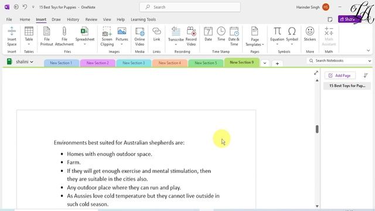Sort pages in the page list
This screenshot has height=211, width=375.
(366, 76)
